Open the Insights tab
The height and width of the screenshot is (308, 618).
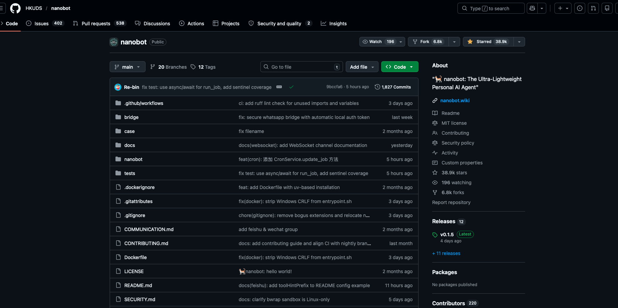[x=334, y=24]
